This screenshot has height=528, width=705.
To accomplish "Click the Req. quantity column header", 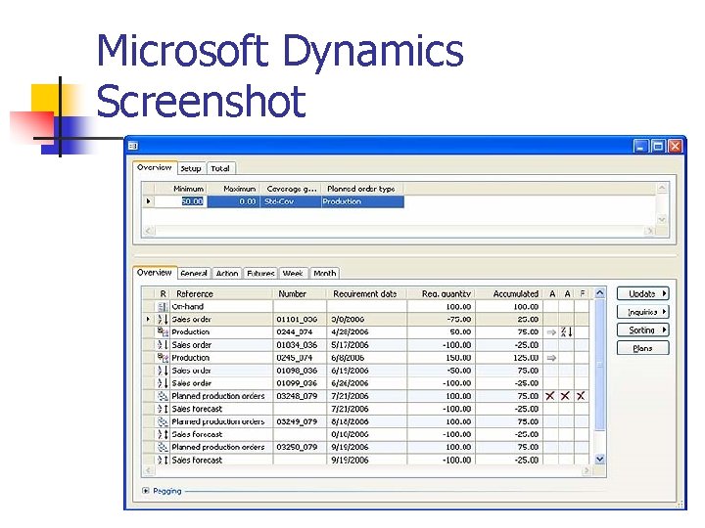I will pyautogui.click(x=441, y=293).
